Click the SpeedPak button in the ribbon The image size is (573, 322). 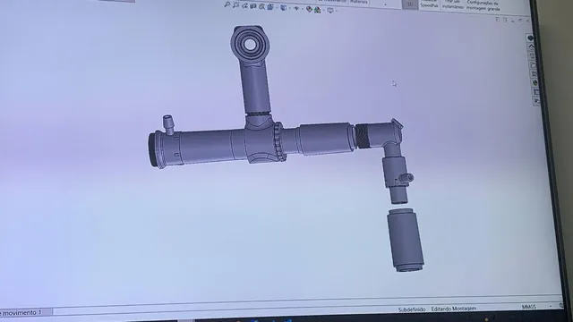point(429,4)
